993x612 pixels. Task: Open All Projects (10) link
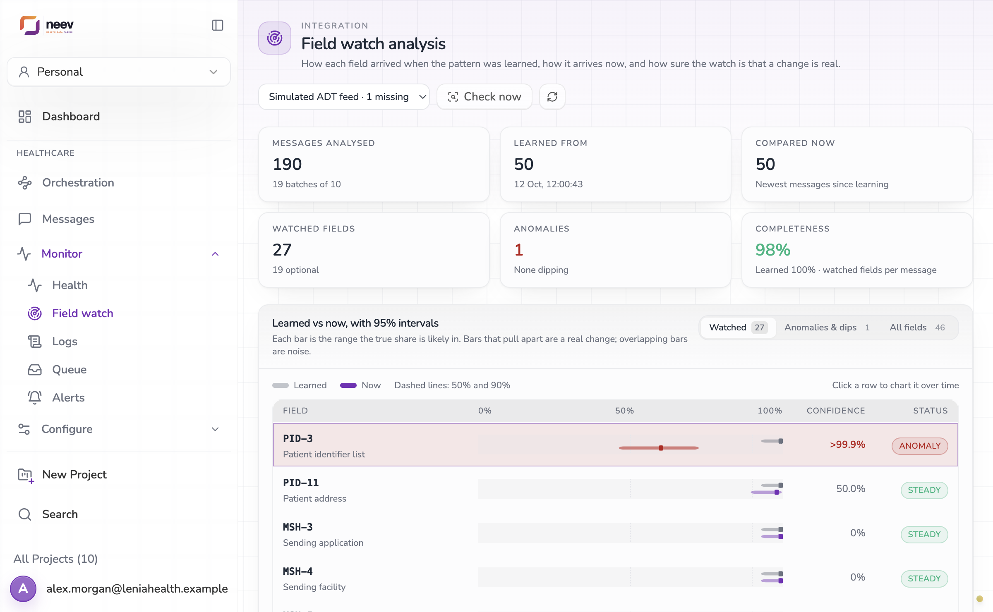[55, 559]
